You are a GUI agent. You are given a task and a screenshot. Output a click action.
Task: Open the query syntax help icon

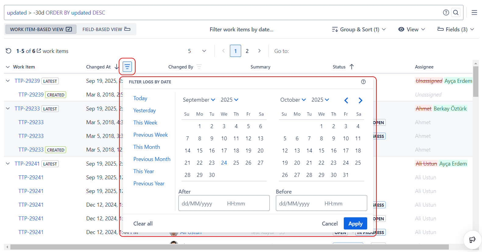pos(446,12)
